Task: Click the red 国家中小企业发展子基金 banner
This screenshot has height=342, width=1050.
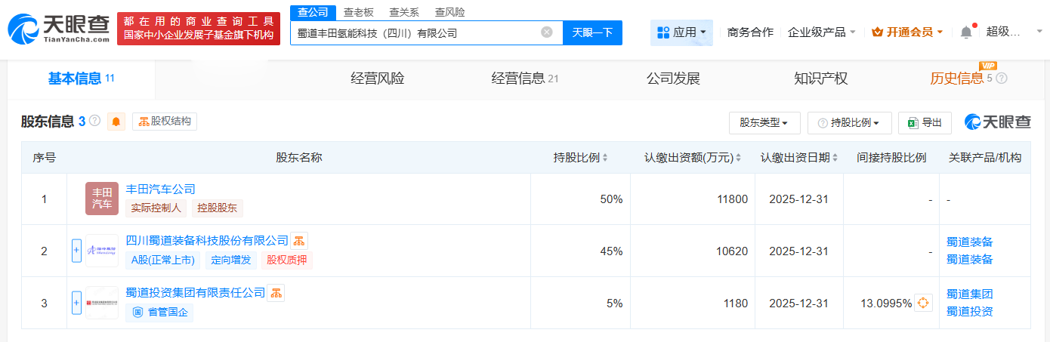Action: coord(199,29)
